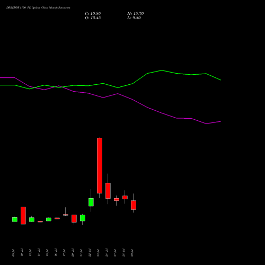Click the close value C: 10.80
The height and width of the screenshot is (265, 265).
pyautogui.click(x=93, y=14)
